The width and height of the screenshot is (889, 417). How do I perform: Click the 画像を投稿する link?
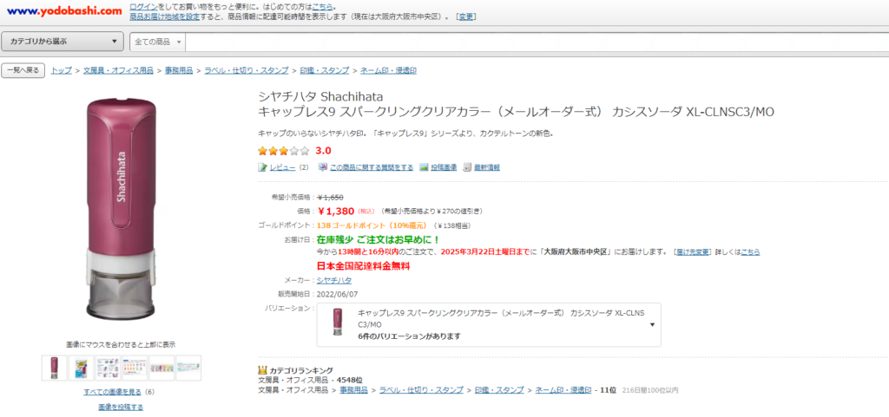coord(121,407)
